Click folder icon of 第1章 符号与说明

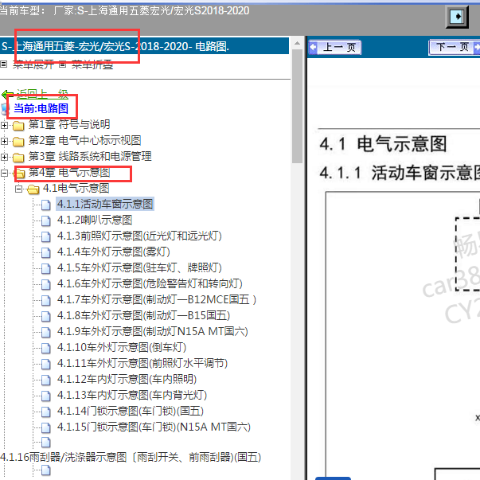click(x=18, y=125)
